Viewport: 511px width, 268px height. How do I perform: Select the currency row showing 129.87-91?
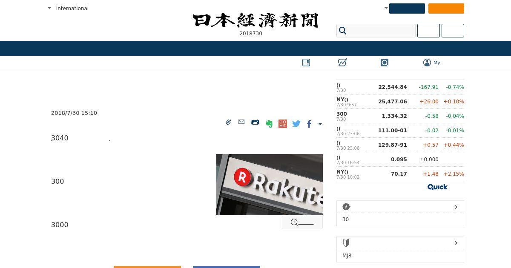(x=400, y=145)
